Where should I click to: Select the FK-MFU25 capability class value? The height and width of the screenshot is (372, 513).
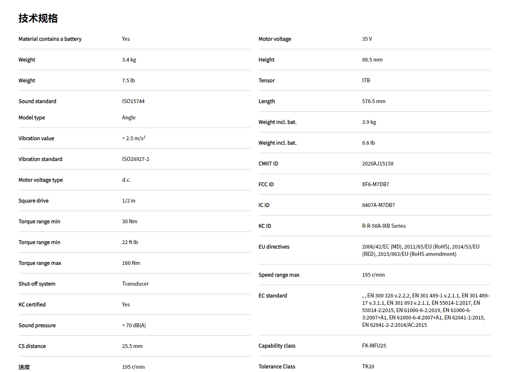[374, 346]
